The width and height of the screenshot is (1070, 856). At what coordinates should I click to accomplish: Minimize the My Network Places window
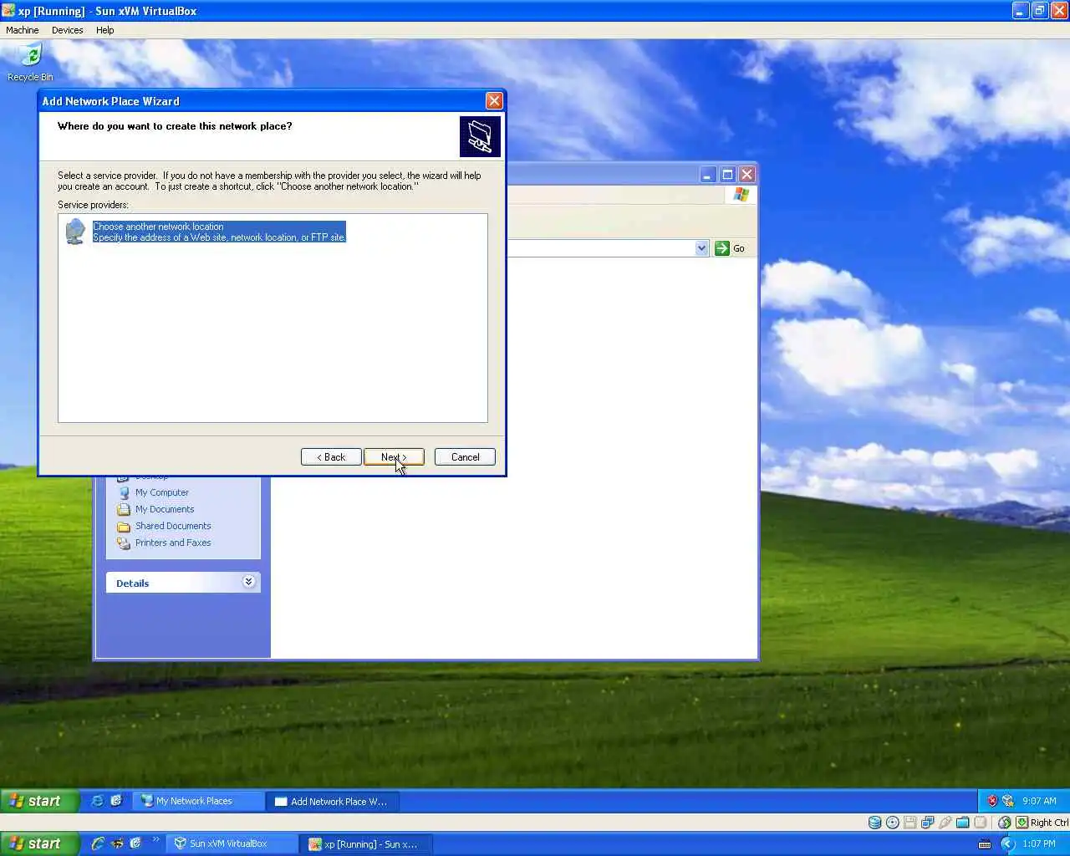coord(708,175)
